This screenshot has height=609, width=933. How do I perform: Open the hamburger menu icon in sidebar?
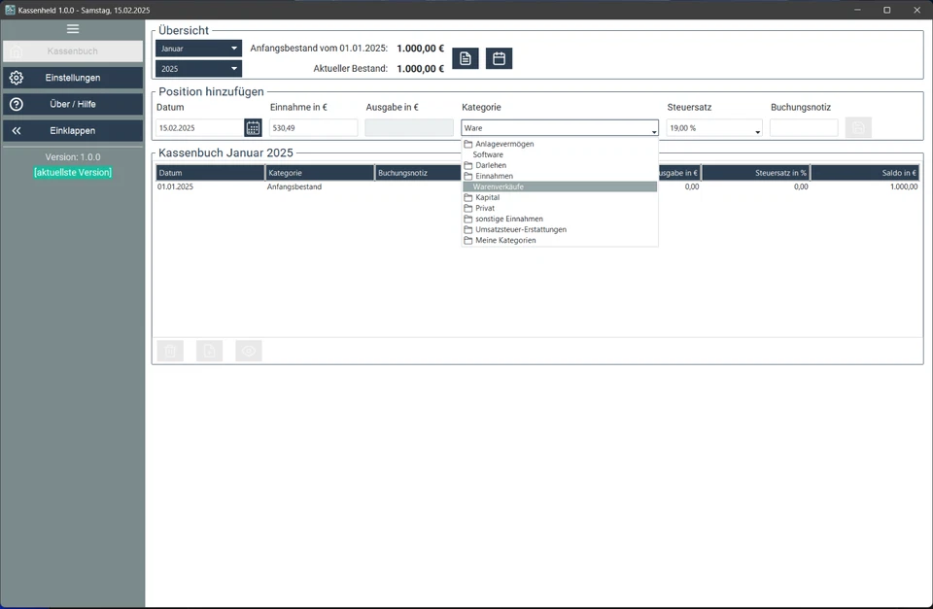tap(73, 29)
